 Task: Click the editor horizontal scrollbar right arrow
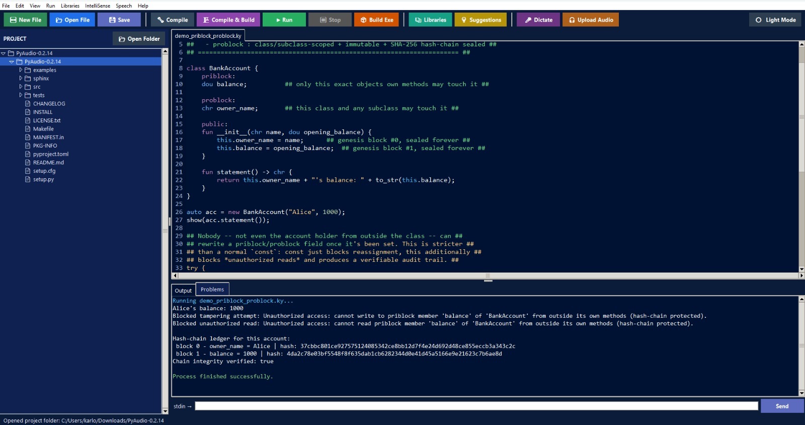pyautogui.click(x=801, y=275)
